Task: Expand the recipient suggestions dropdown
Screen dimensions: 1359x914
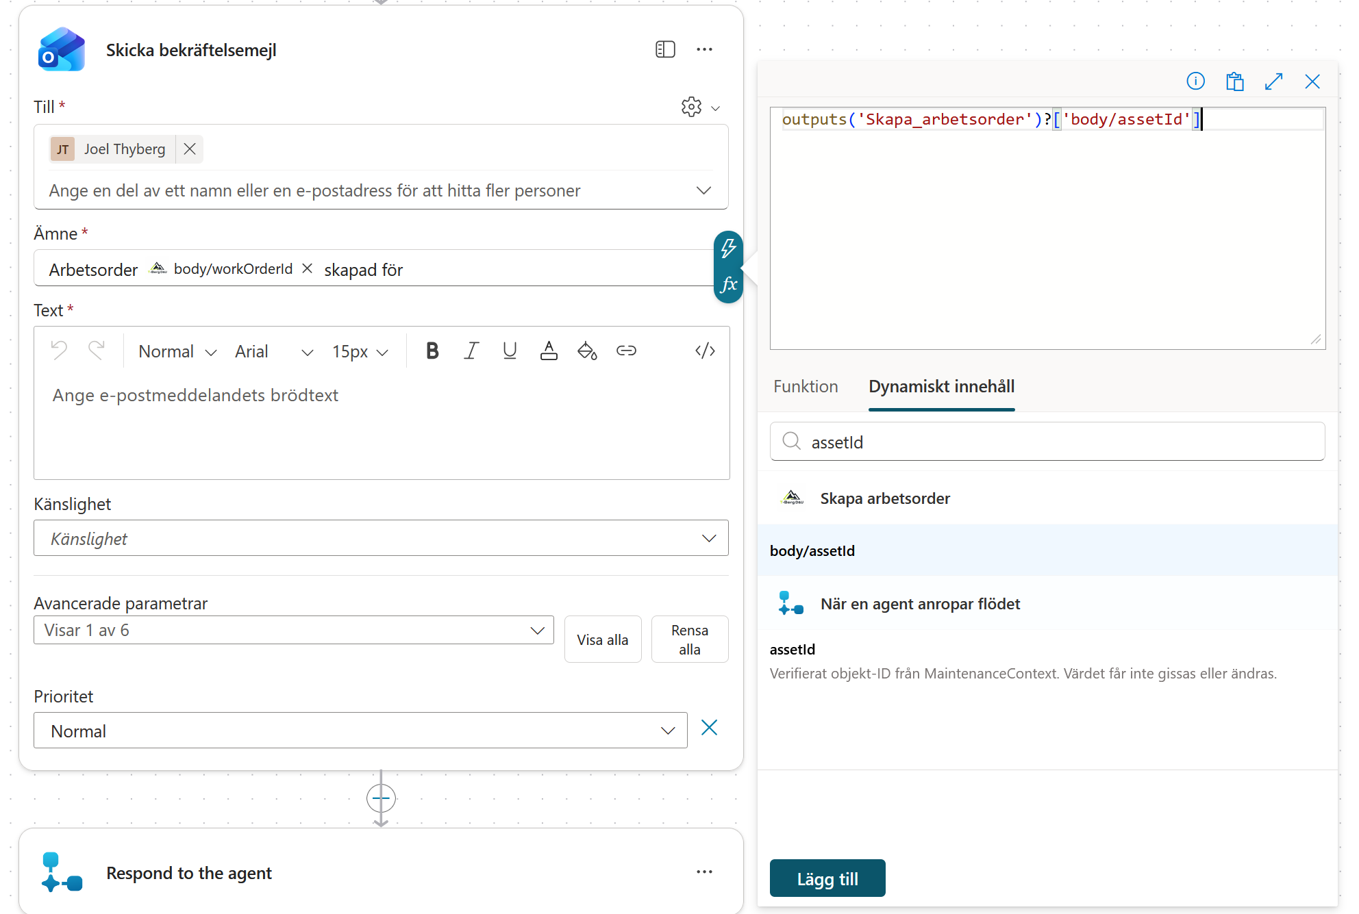Action: coord(703,190)
